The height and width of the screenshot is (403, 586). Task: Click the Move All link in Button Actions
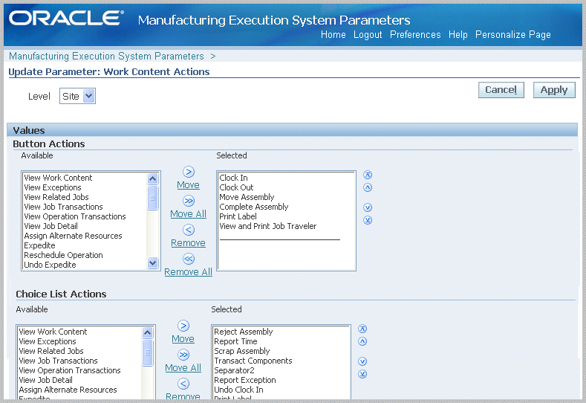tap(189, 213)
